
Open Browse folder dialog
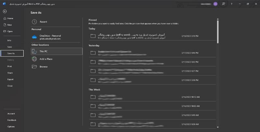[43, 67]
